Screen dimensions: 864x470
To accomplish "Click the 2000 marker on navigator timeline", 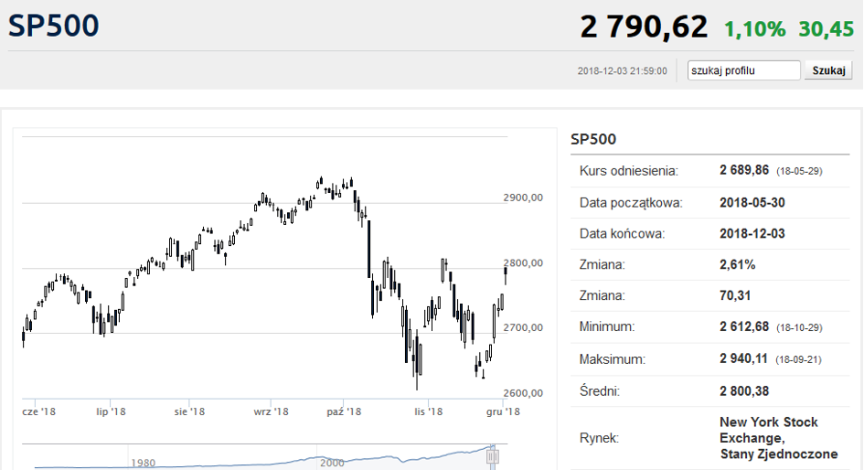I will 332,463.
